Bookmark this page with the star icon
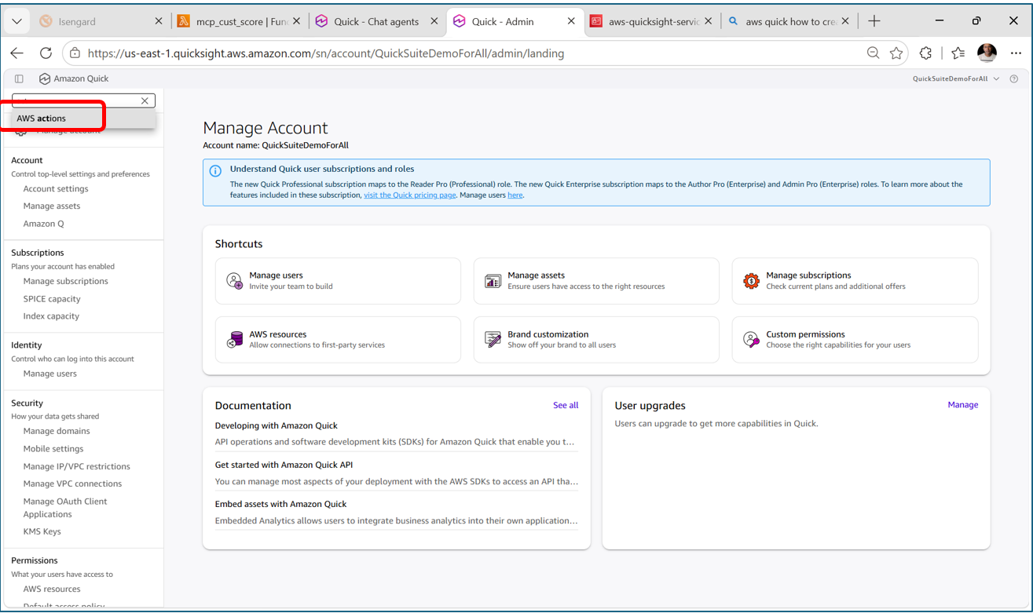The height and width of the screenshot is (613, 1033). tap(896, 53)
